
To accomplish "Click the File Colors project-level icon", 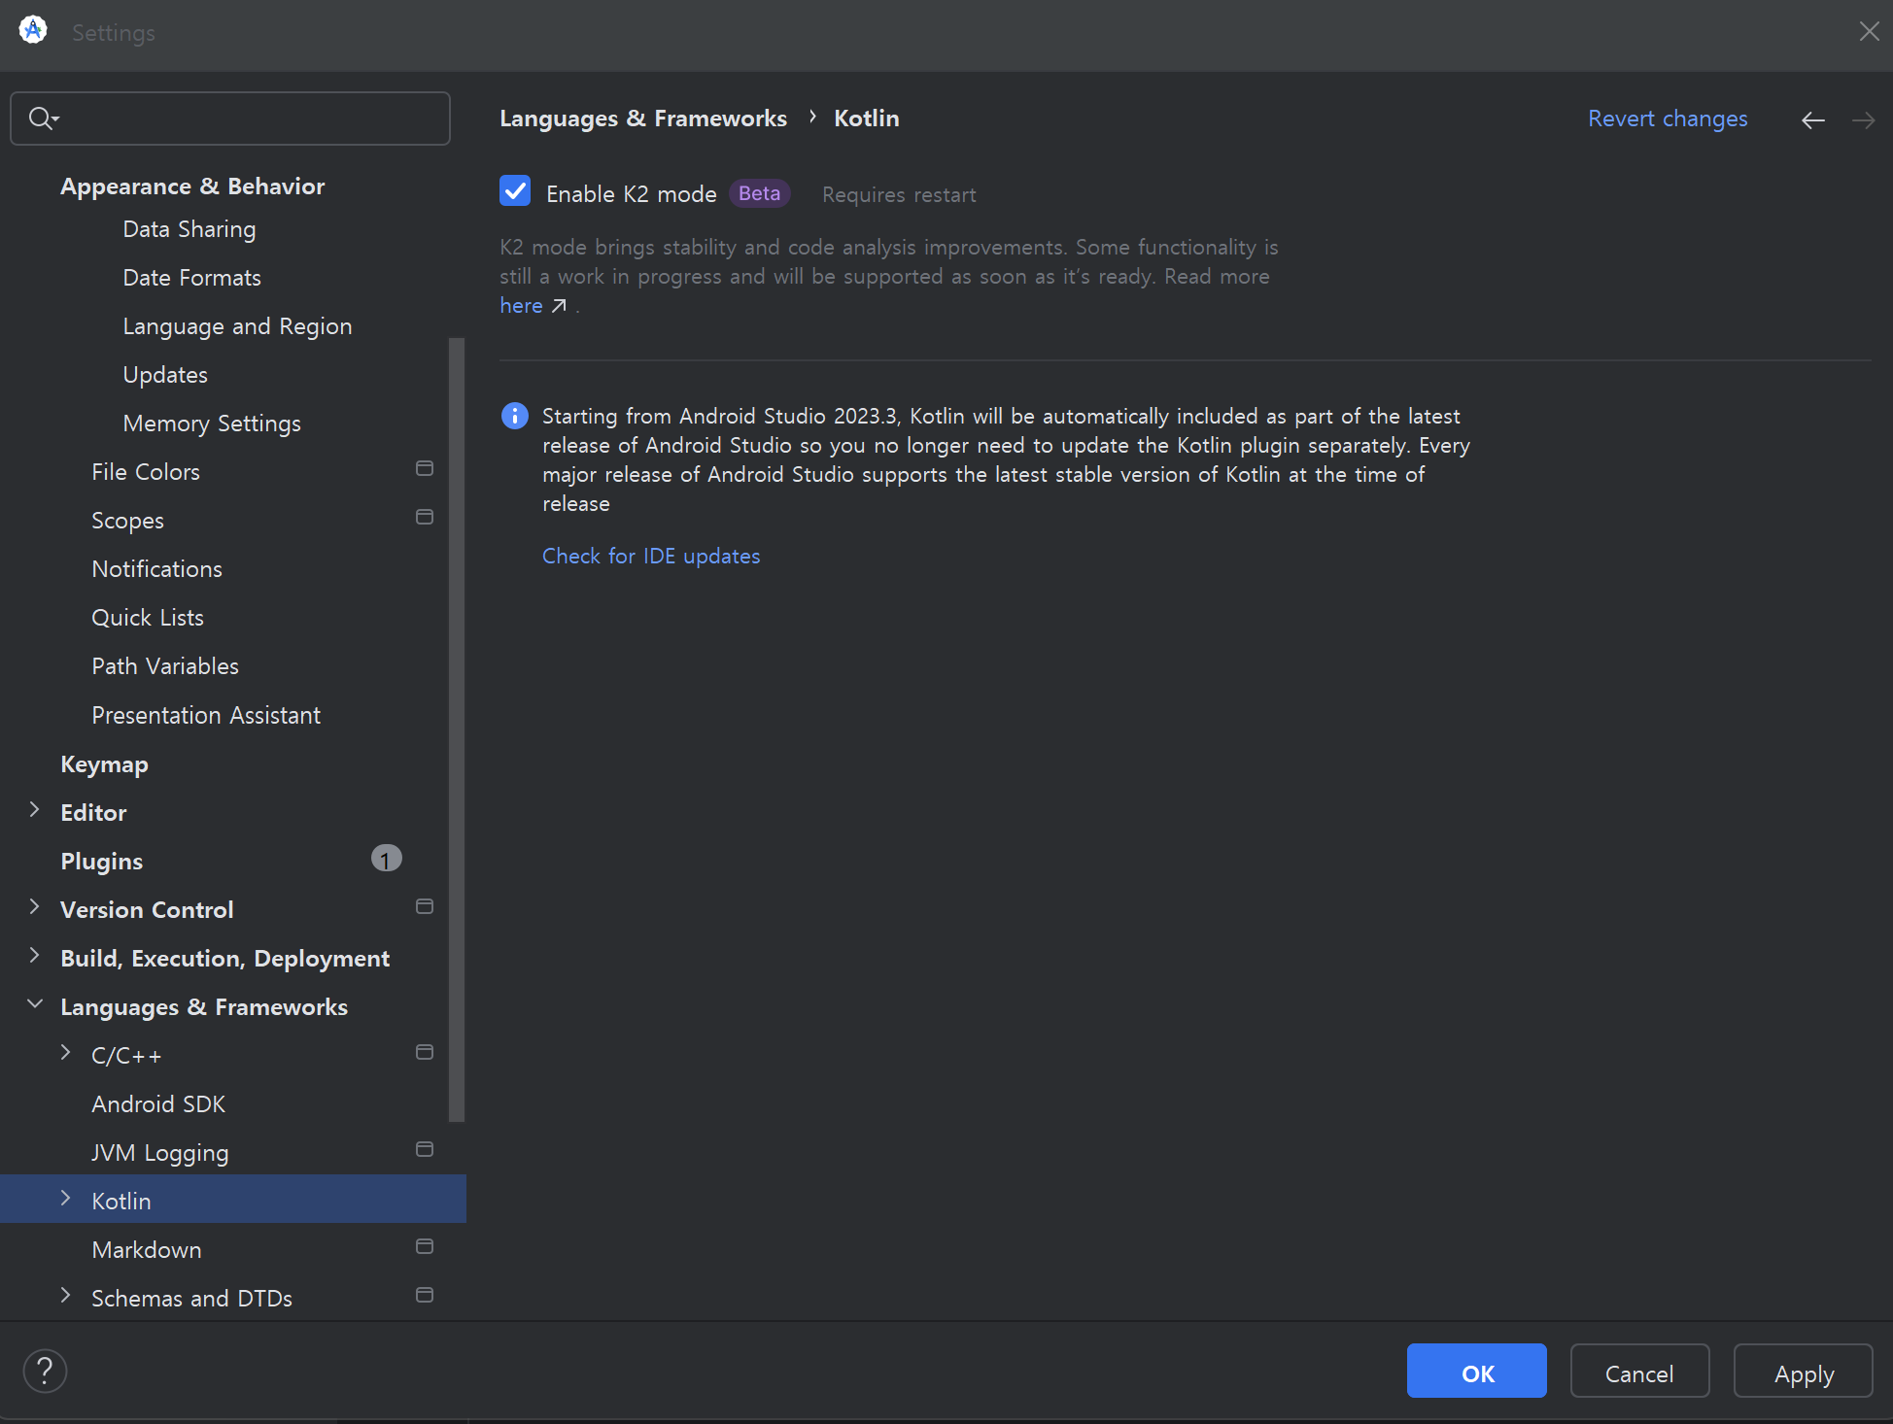I will coord(425,469).
